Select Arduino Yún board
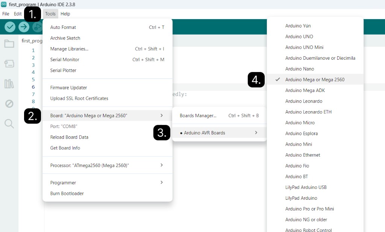Screen dimensions: 385x232 click(x=315, y=26)
